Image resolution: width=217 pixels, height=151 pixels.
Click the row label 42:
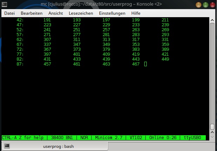tap(20, 20)
